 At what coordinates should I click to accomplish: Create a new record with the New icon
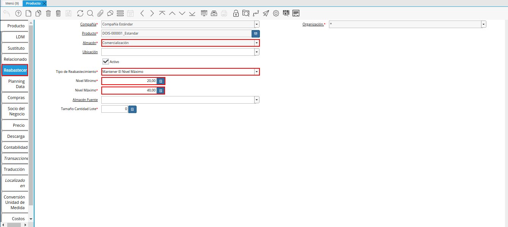click(28, 13)
